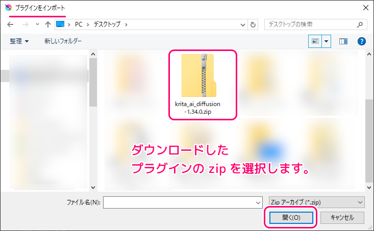Open the address bar history dropdown

point(243,24)
